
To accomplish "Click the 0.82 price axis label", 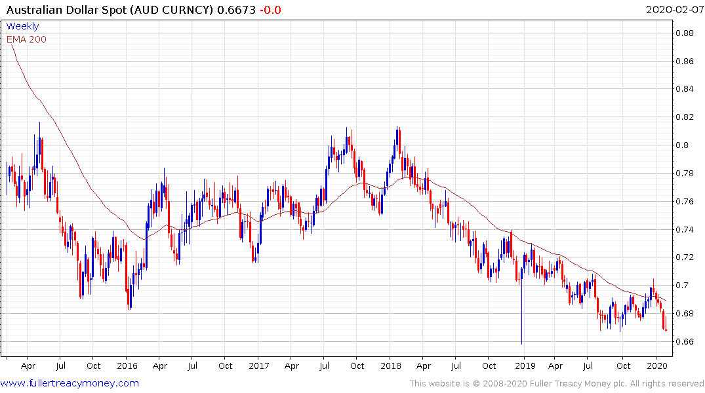I will pyautogui.click(x=685, y=117).
